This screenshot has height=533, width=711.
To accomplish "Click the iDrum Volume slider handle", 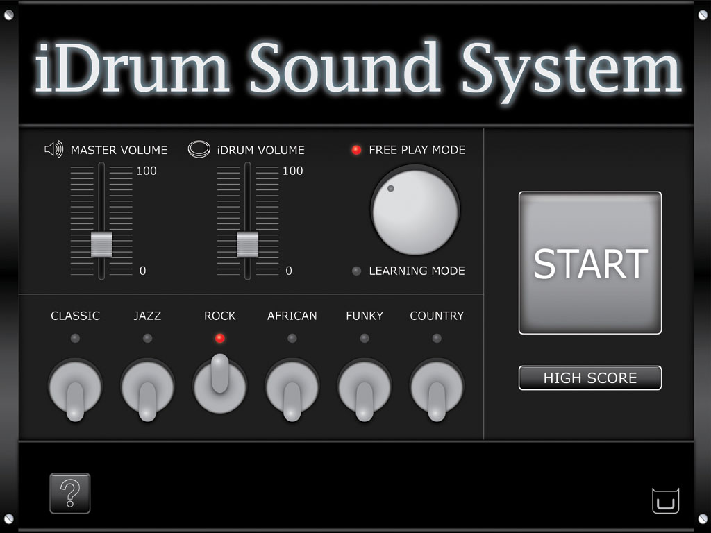I will click(x=247, y=244).
